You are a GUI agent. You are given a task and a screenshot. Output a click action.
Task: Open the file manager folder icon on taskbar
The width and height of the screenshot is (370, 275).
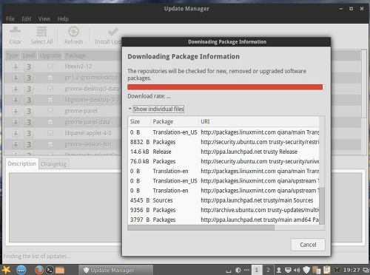[x=60, y=270]
